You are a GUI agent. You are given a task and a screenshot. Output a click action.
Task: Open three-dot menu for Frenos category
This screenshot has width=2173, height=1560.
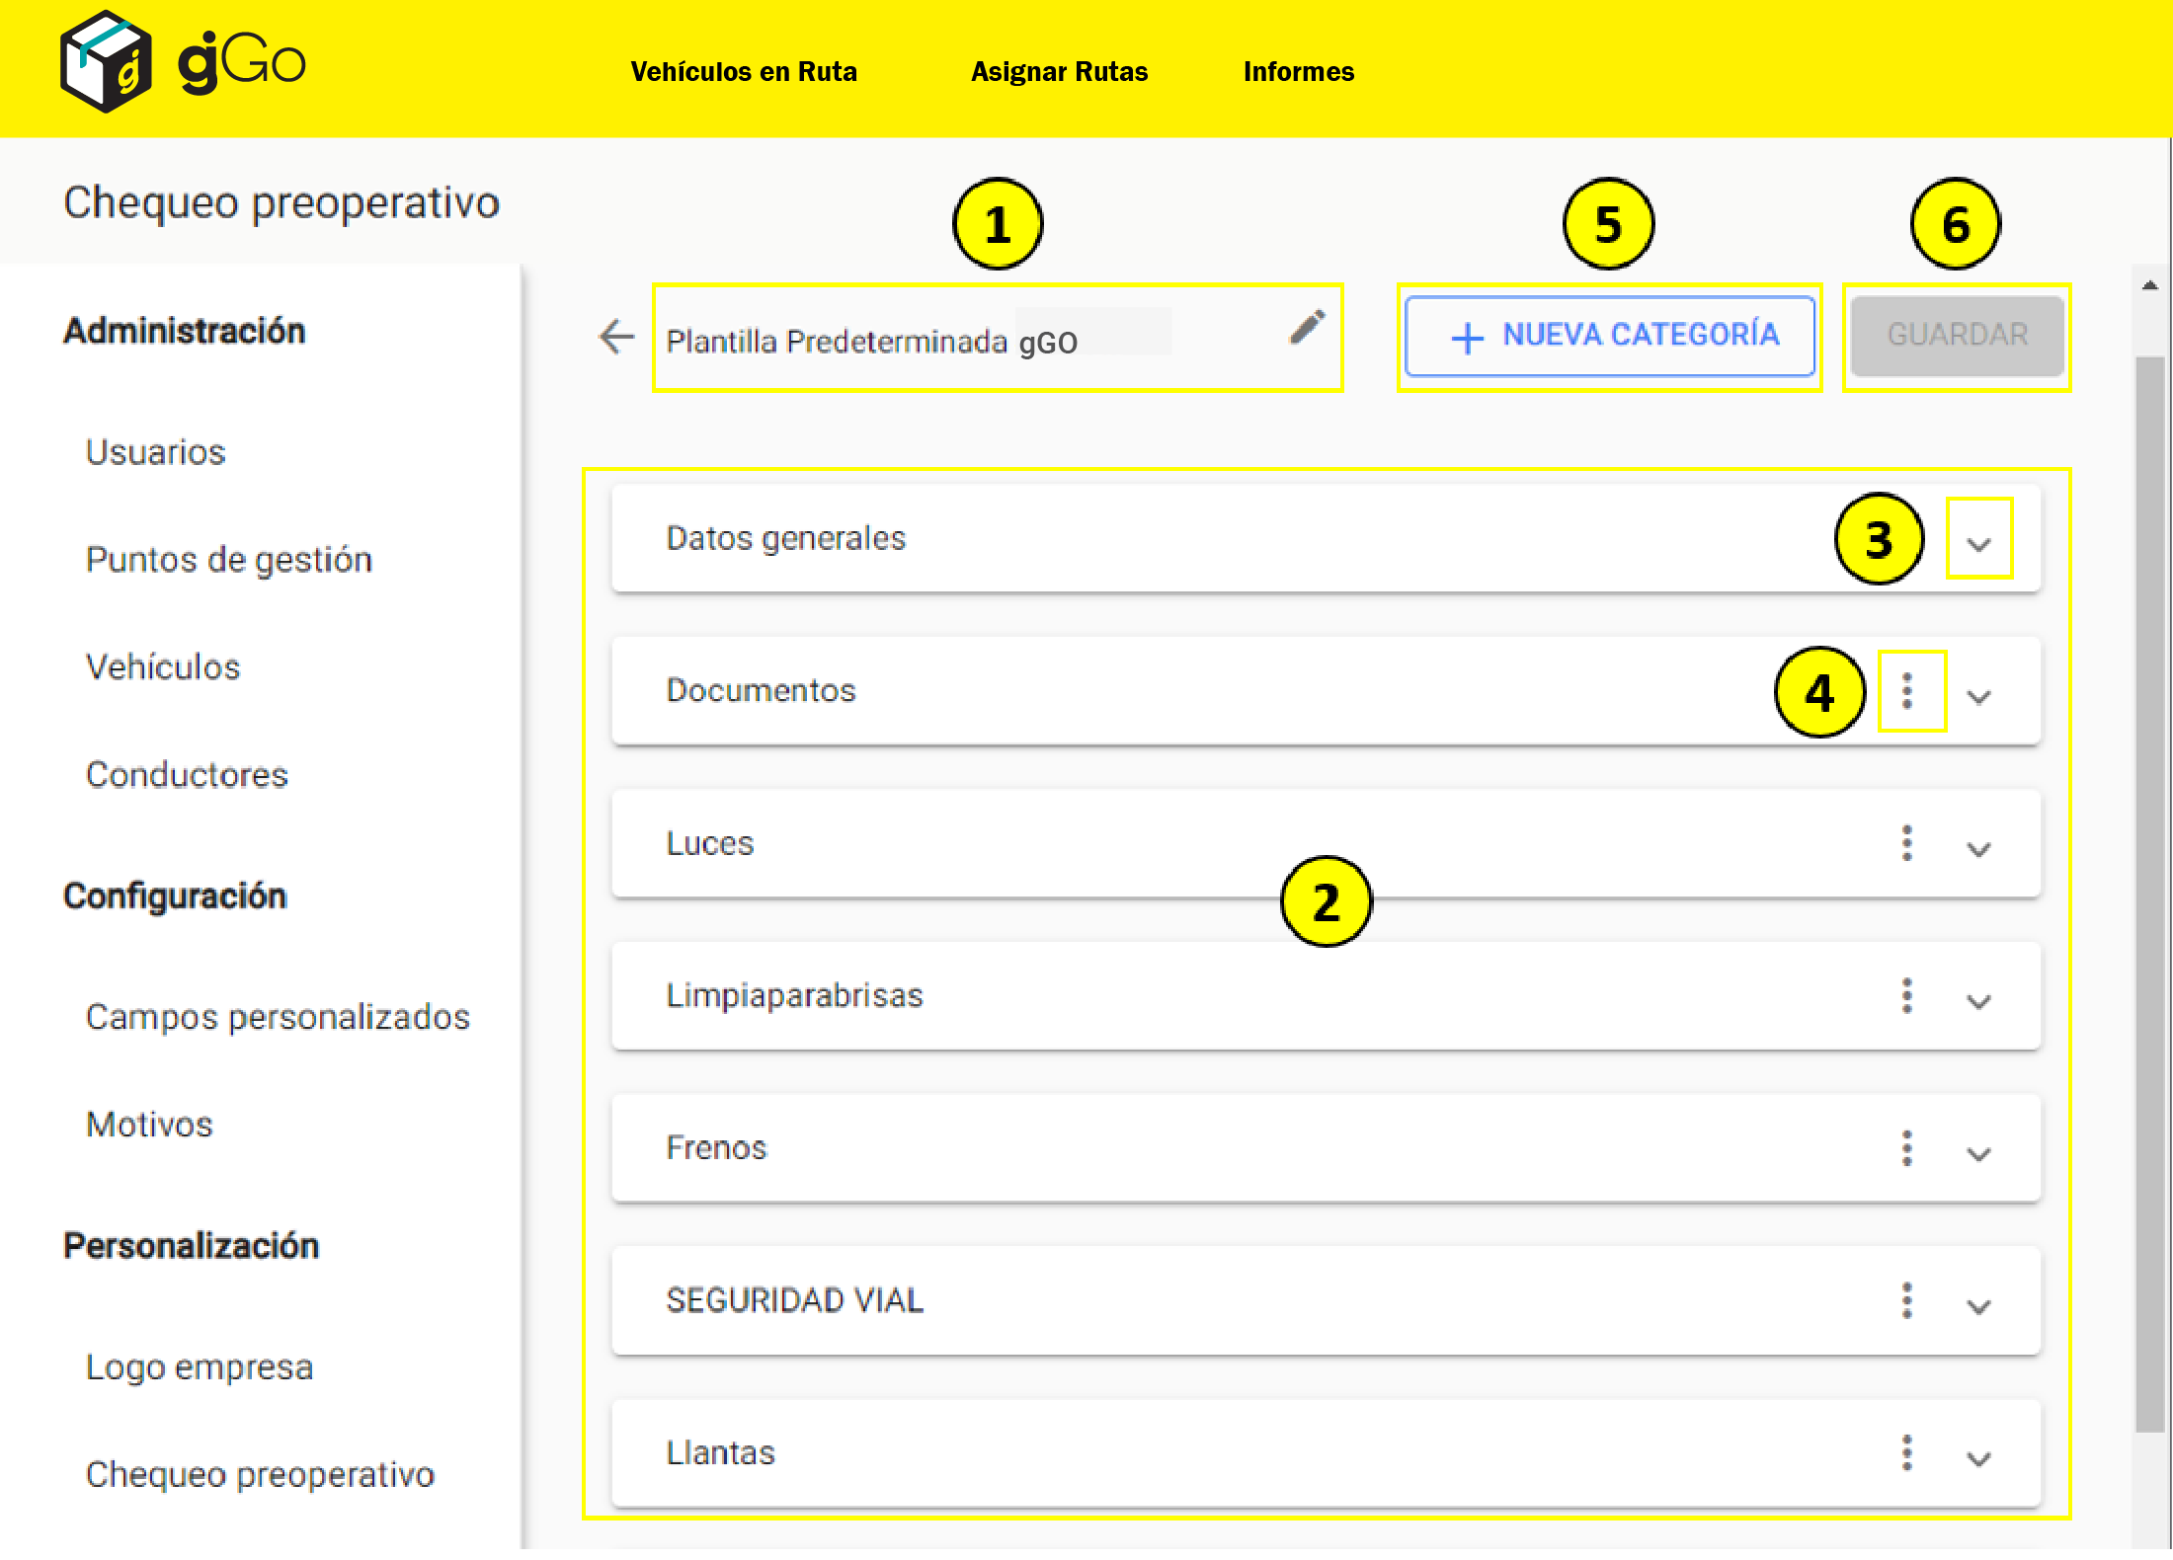point(1907,1148)
